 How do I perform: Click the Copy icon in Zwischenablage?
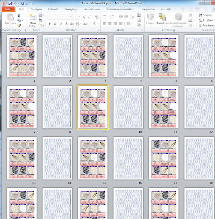pyautogui.click(x=19, y=20)
